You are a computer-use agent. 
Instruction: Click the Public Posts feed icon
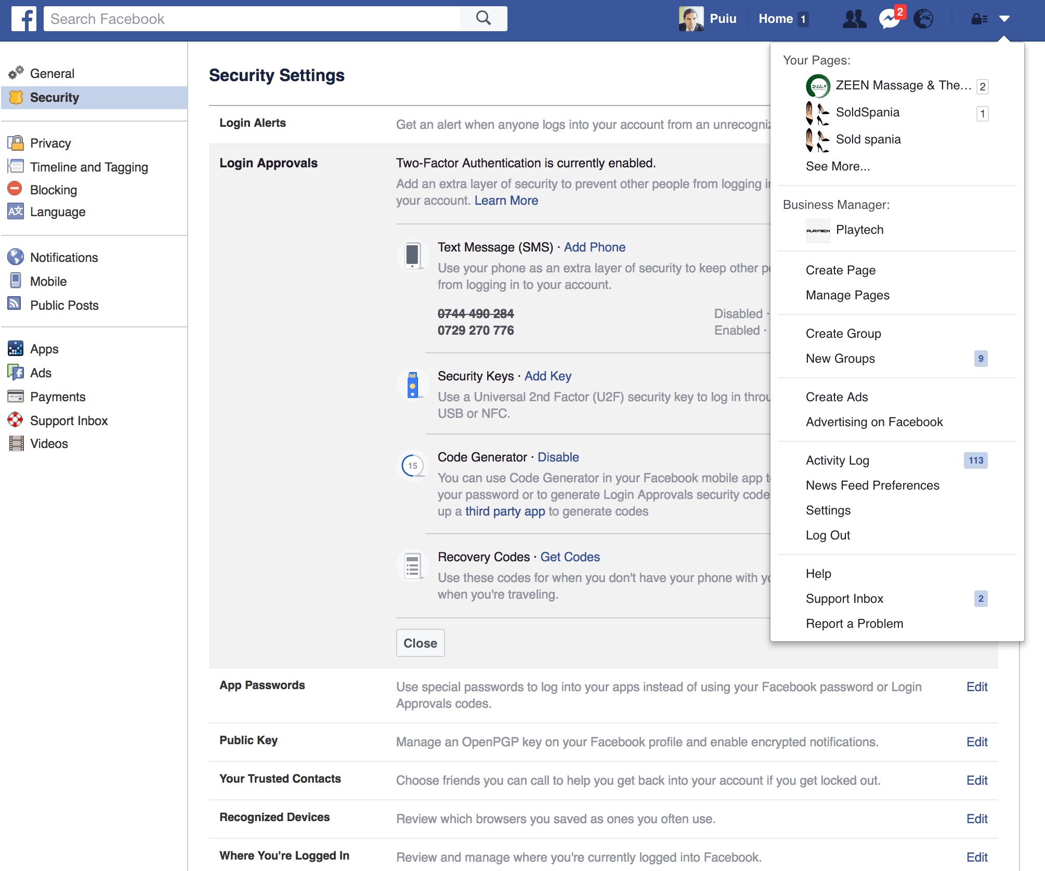click(15, 303)
